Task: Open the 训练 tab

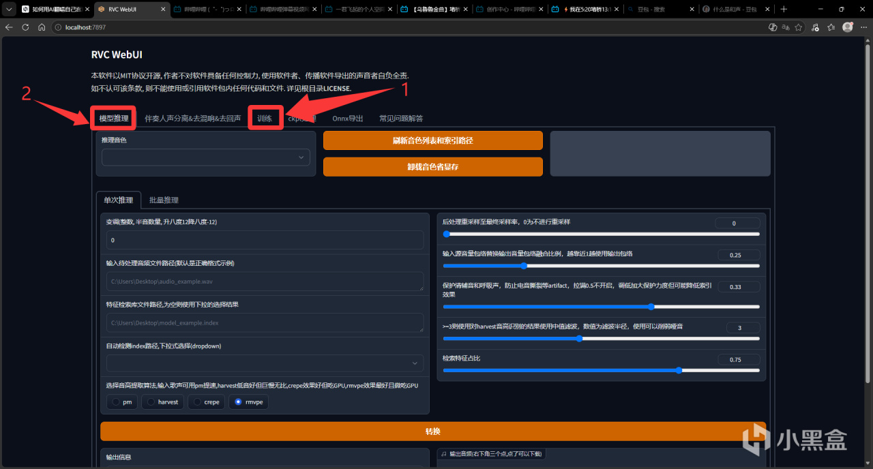Action: click(265, 118)
